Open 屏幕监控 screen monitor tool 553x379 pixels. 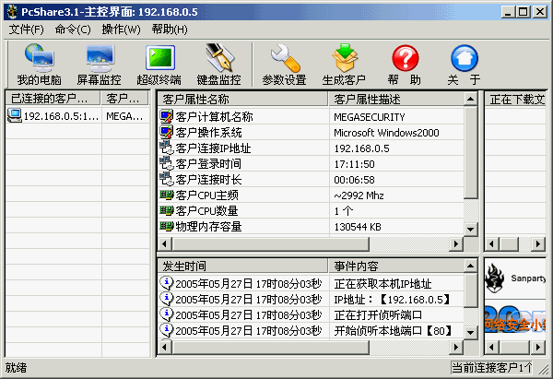point(99,65)
